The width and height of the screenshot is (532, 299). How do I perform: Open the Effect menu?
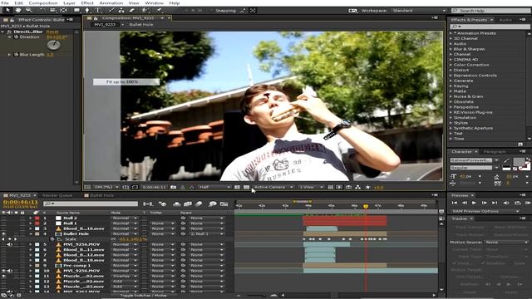click(x=87, y=3)
